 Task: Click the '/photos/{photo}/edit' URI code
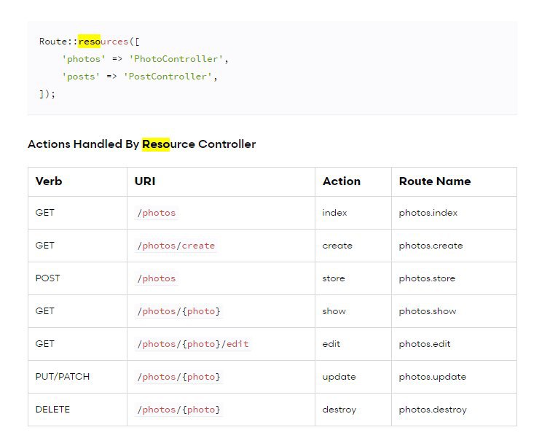click(193, 344)
